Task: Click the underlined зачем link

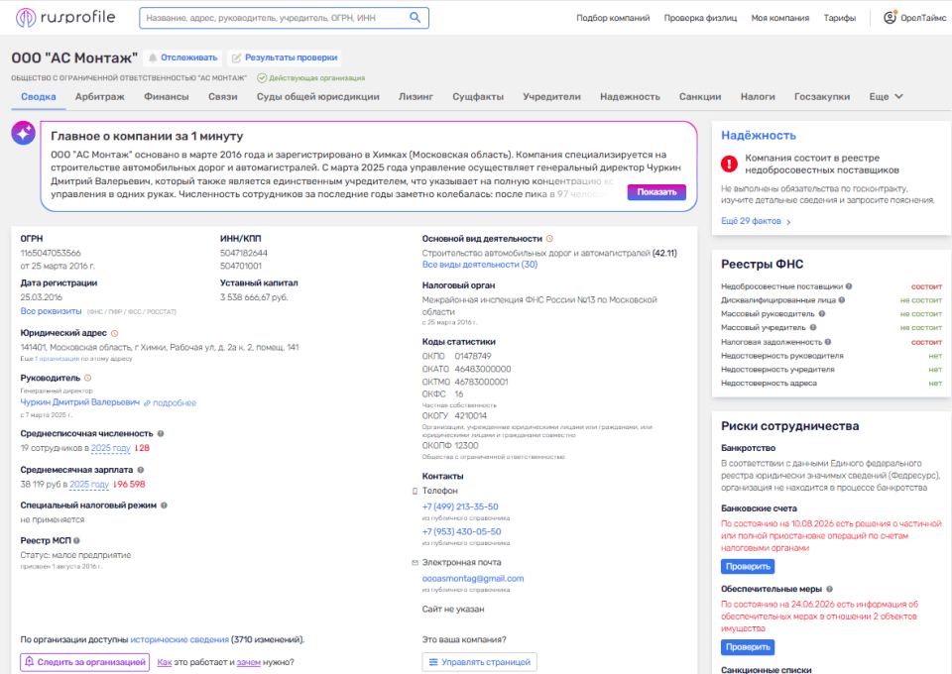Action: pos(248,662)
